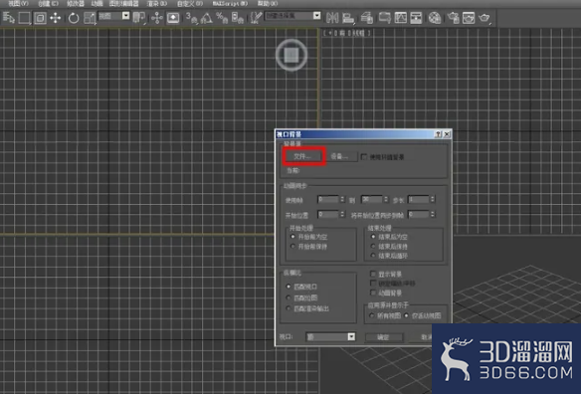Open the 渲染(R) menu

coord(157,3)
